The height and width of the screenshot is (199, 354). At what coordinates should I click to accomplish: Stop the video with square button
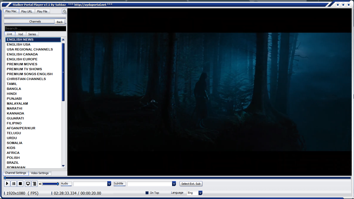pos(20,184)
